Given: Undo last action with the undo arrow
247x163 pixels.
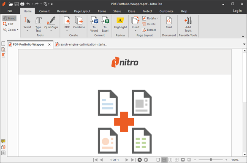Looking at the screenshot, I should pyautogui.click(x=28, y=4).
